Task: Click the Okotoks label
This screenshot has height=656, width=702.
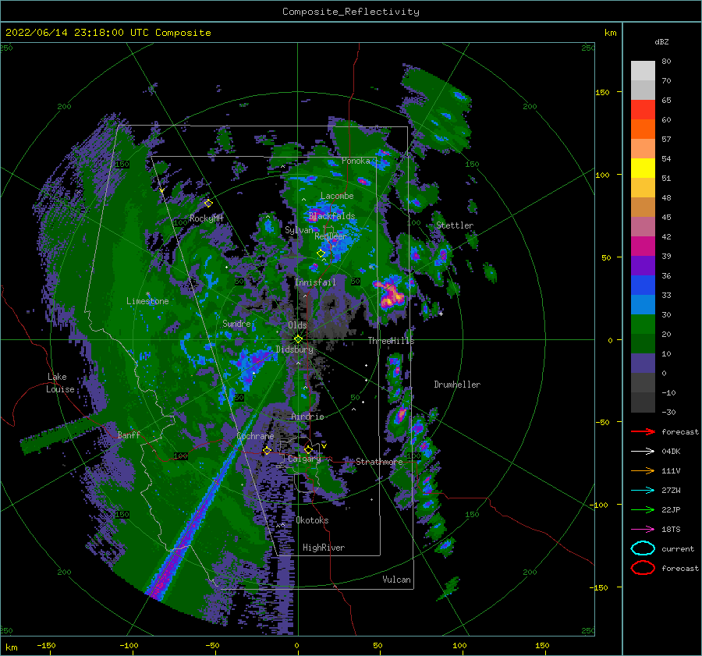Action: click(x=312, y=520)
